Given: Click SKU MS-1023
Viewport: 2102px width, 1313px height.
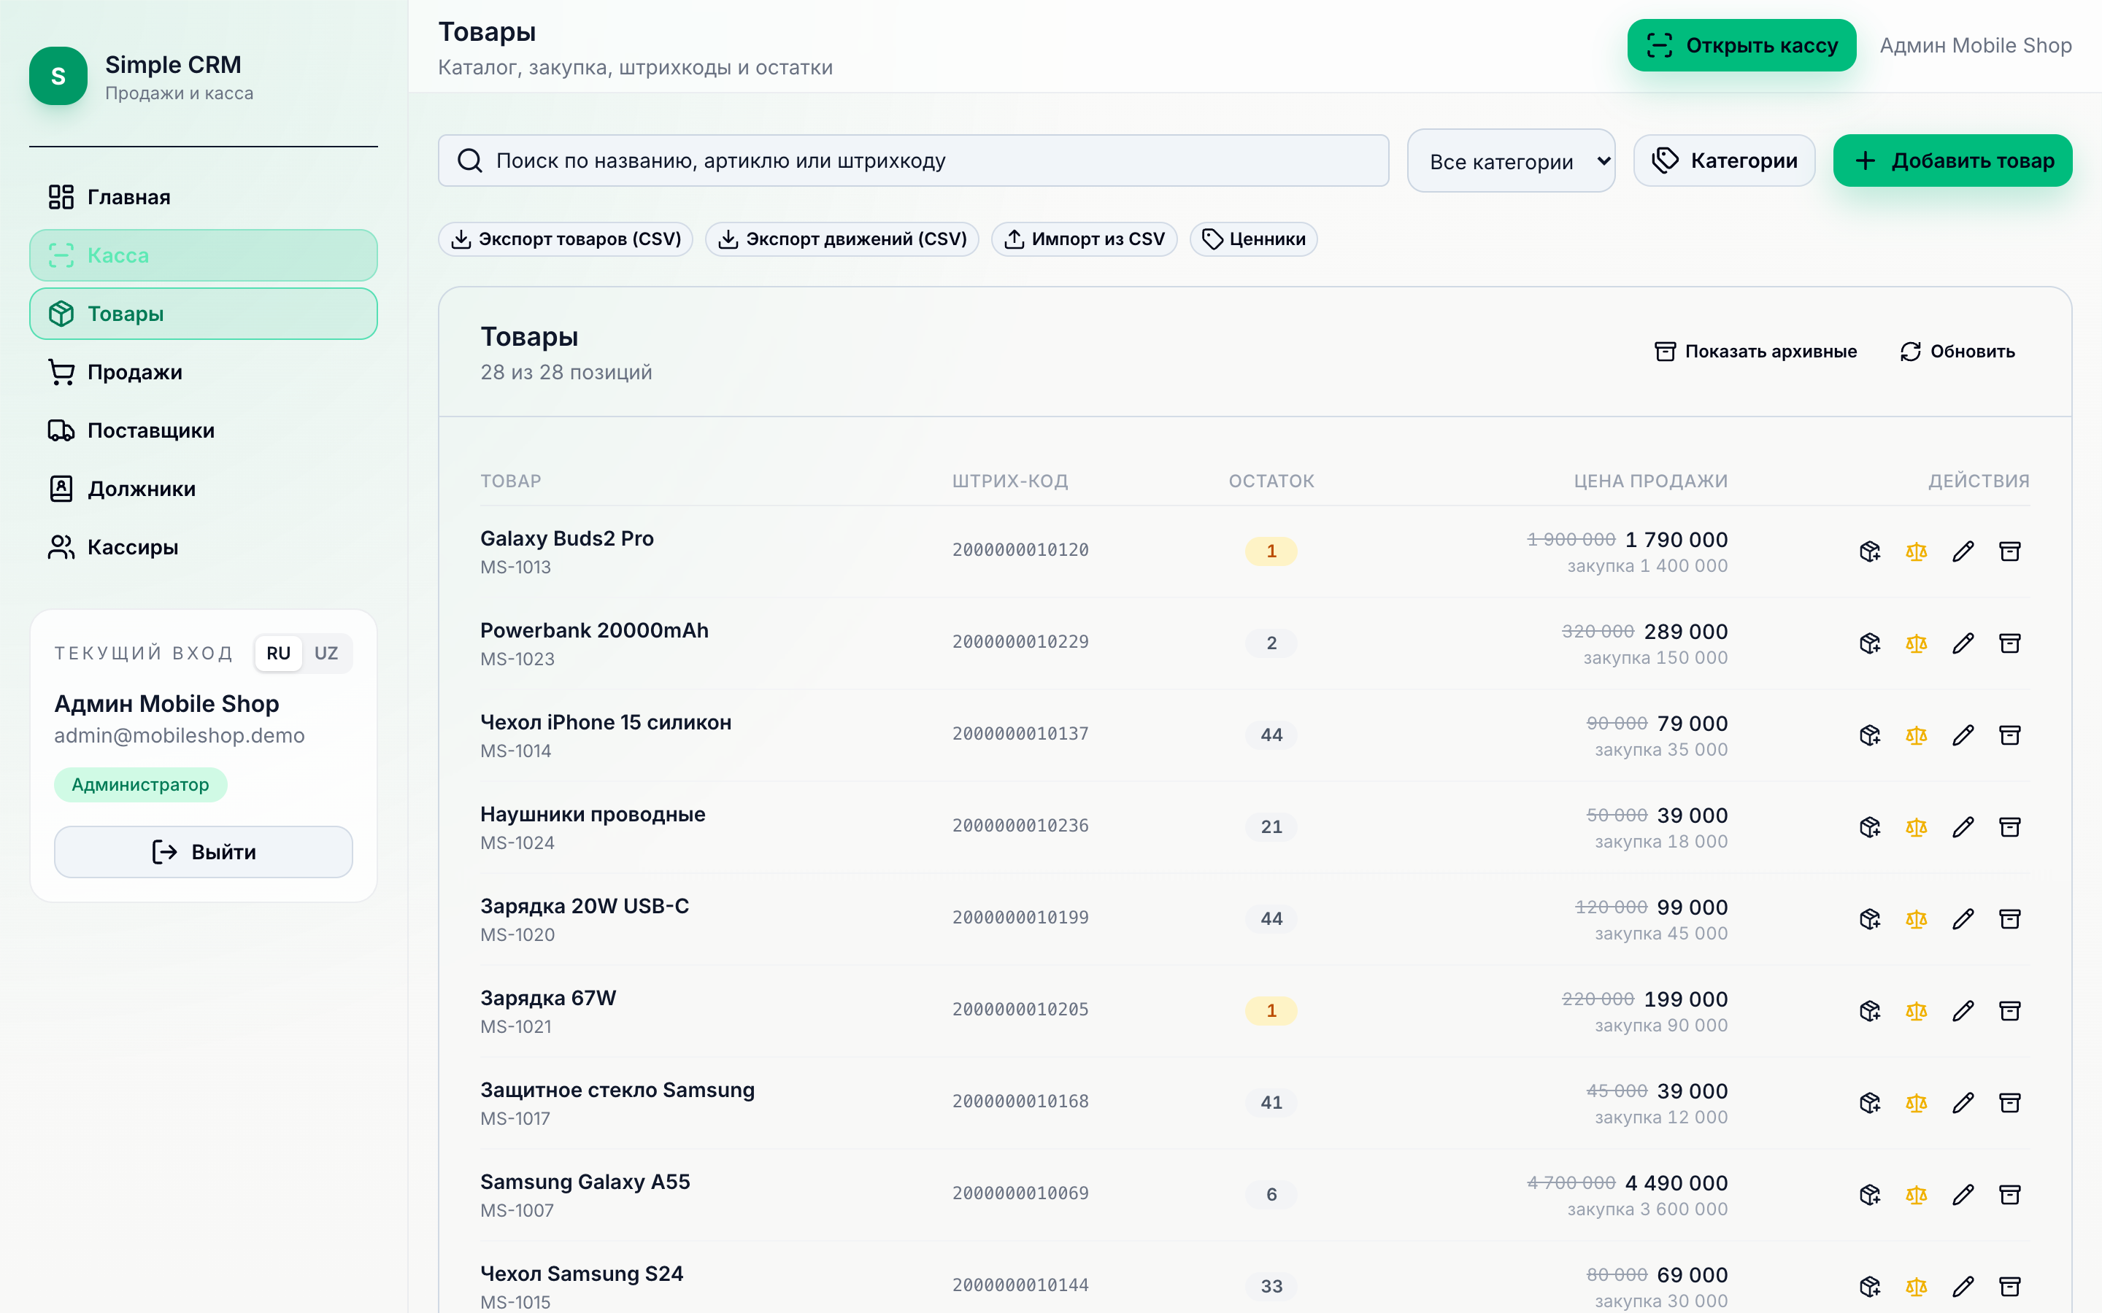Looking at the screenshot, I should click(x=517, y=659).
